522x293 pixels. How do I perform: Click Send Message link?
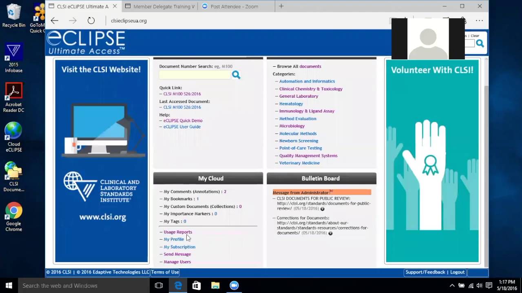(x=177, y=254)
